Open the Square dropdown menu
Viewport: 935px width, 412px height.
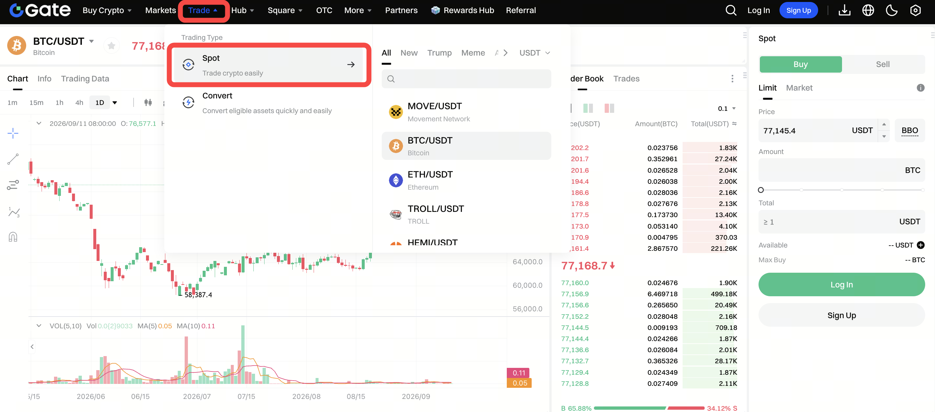(285, 10)
